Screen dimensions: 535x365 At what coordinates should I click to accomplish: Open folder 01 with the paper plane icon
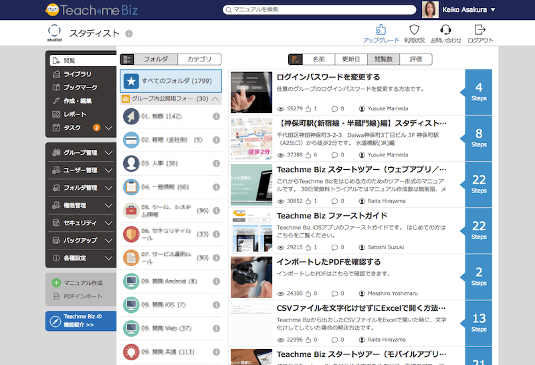tap(131, 116)
